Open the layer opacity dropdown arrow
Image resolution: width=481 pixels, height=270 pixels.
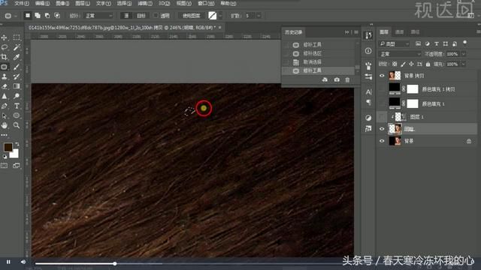coord(463,54)
